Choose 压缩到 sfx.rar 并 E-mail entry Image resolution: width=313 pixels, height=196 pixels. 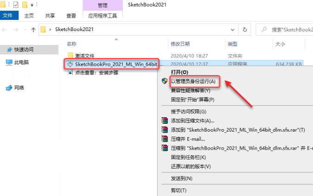coord(242,148)
